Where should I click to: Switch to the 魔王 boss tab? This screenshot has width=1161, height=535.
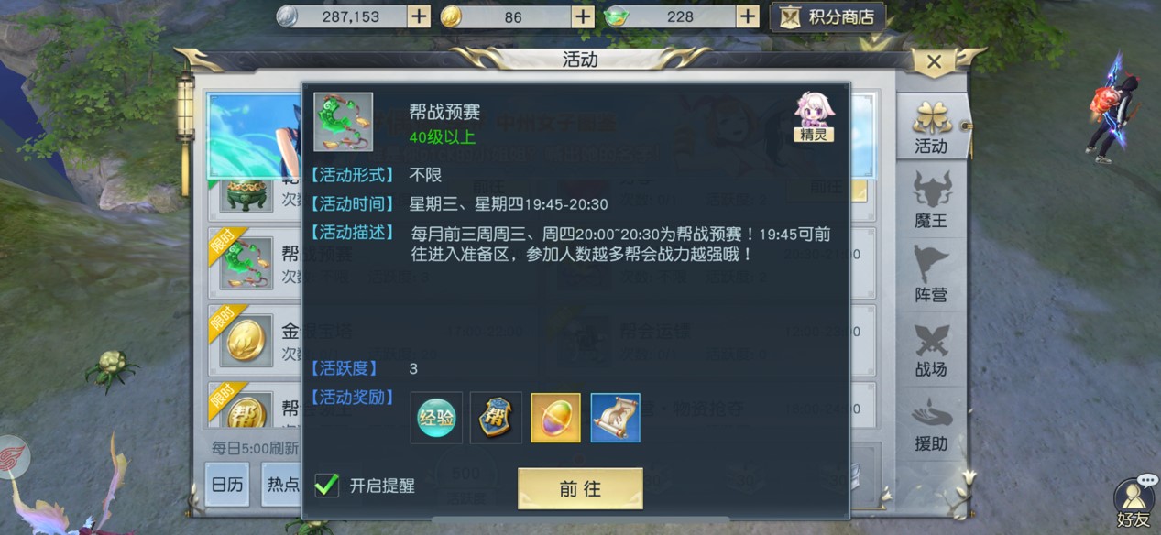coord(931,200)
